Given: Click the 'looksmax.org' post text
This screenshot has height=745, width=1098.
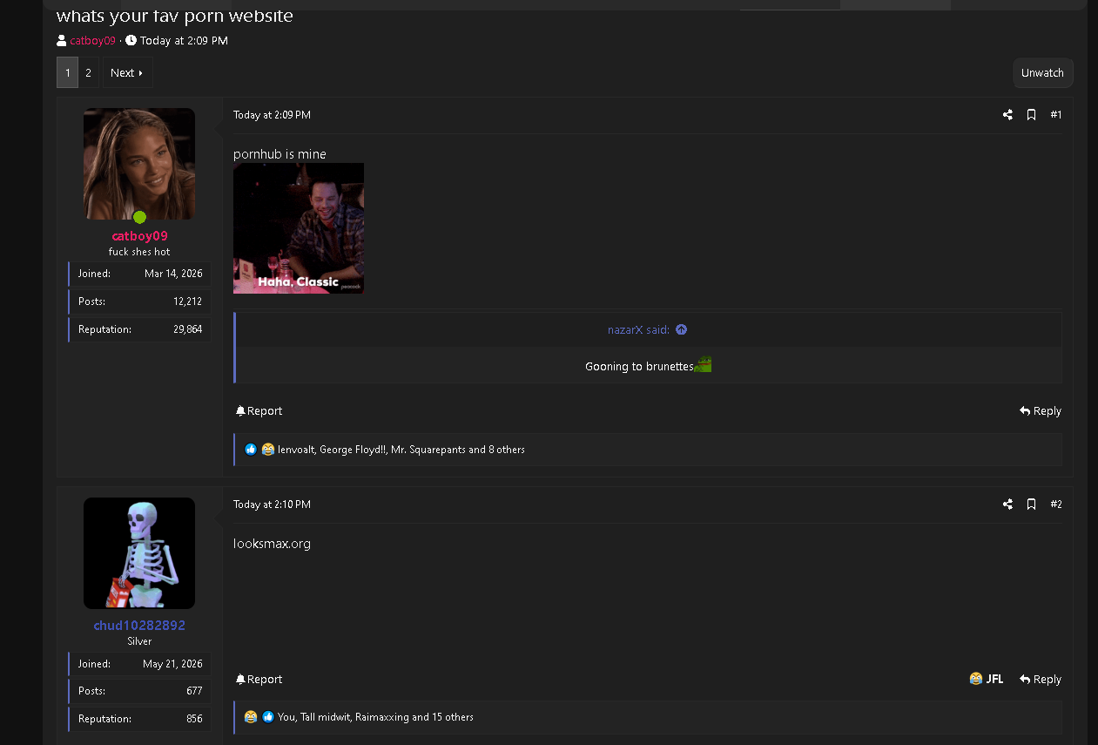Looking at the screenshot, I should click(x=272, y=544).
